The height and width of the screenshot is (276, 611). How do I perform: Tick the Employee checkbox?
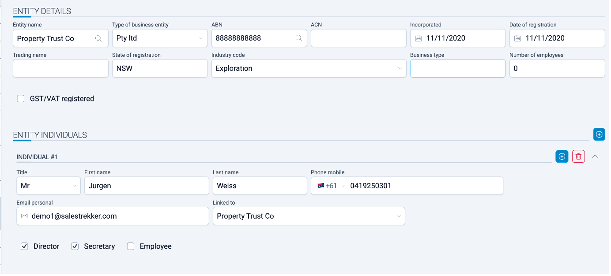pyautogui.click(x=131, y=246)
